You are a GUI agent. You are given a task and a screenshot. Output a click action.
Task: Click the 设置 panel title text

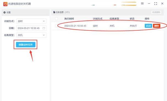pos(9,12)
